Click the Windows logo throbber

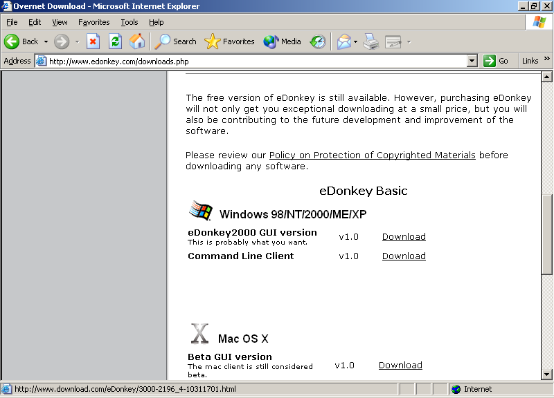(539, 22)
